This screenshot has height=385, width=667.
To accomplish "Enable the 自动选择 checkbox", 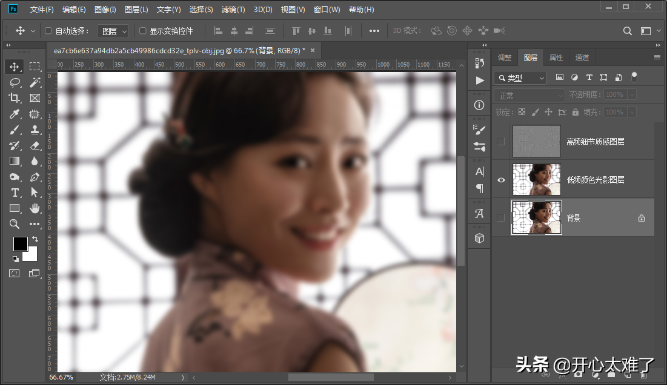I will click(48, 31).
